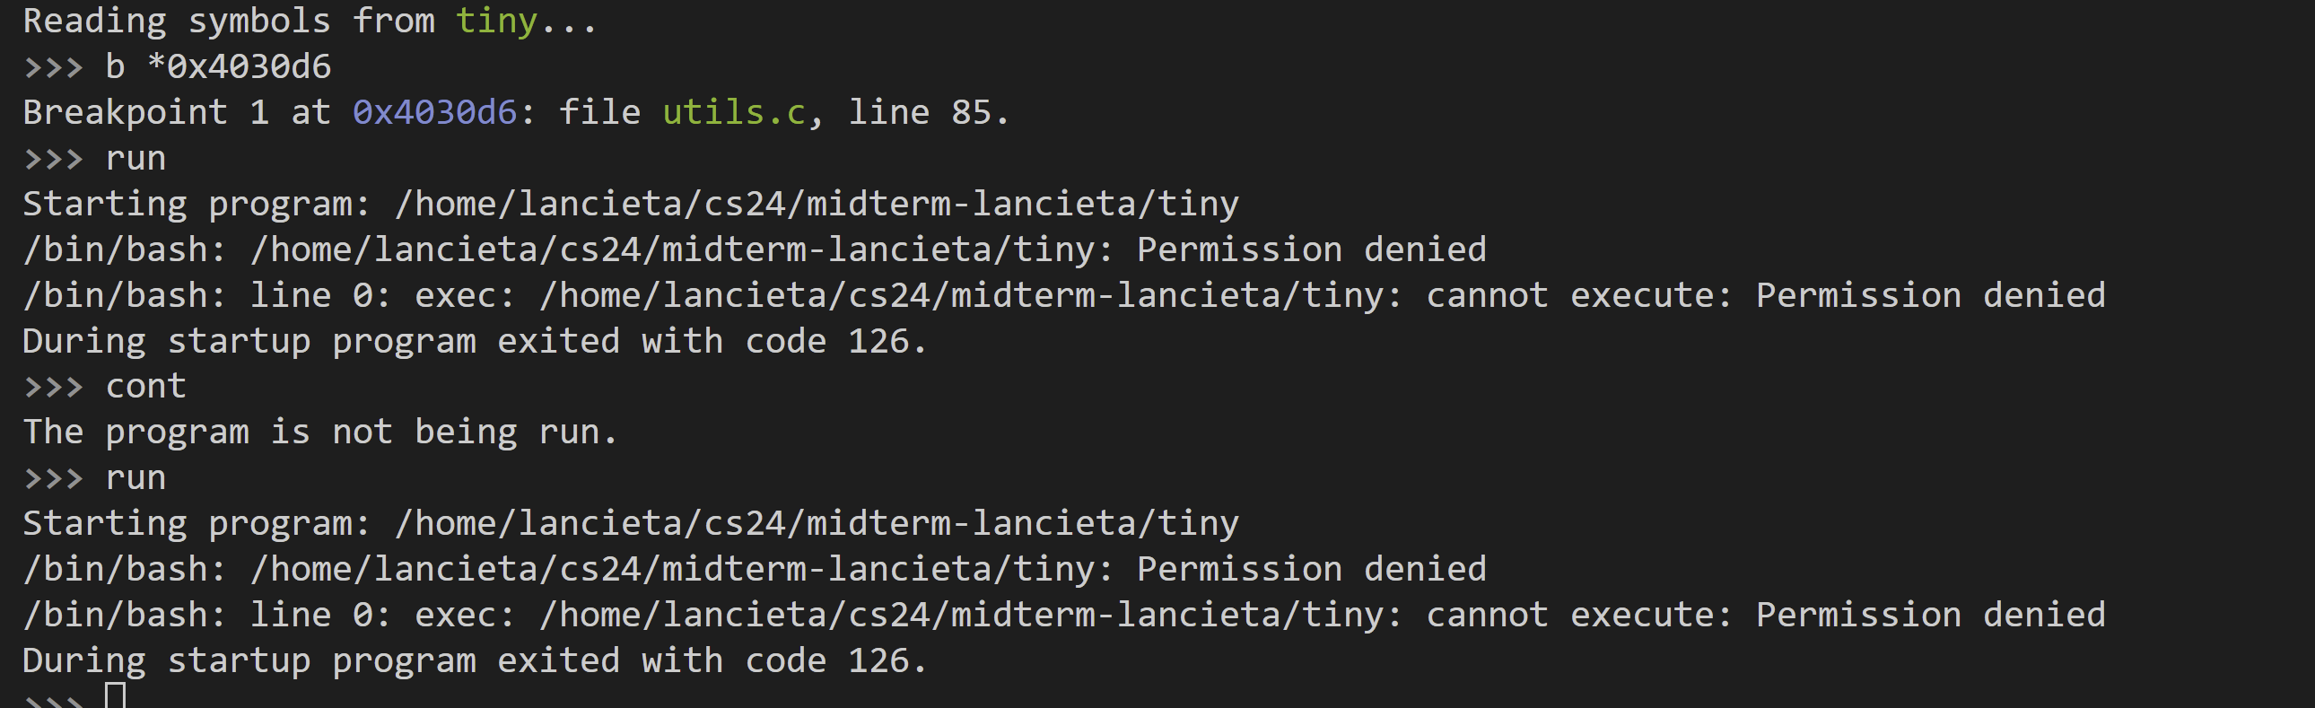The width and height of the screenshot is (2315, 708).
Task: Click the first "run" command entered
Action: pos(135,158)
